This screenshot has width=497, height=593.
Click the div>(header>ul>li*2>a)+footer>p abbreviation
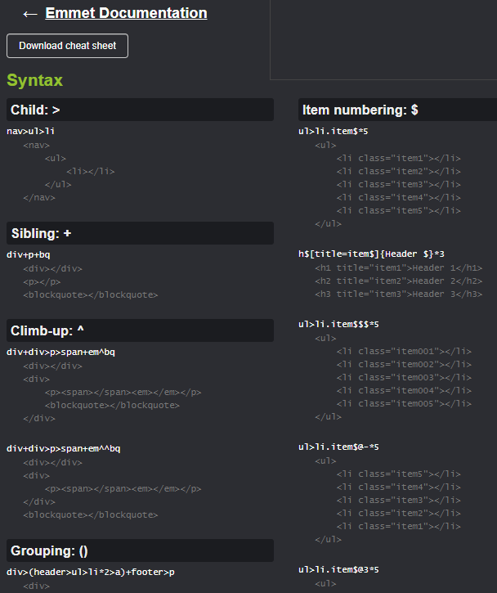pos(91,573)
